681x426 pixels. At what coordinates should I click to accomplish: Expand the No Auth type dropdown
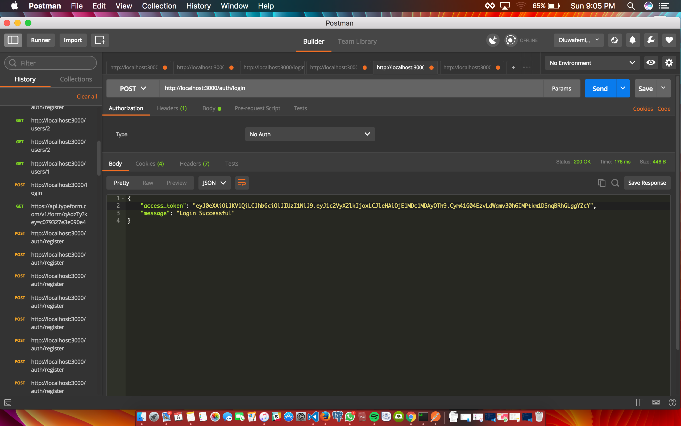pos(310,134)
